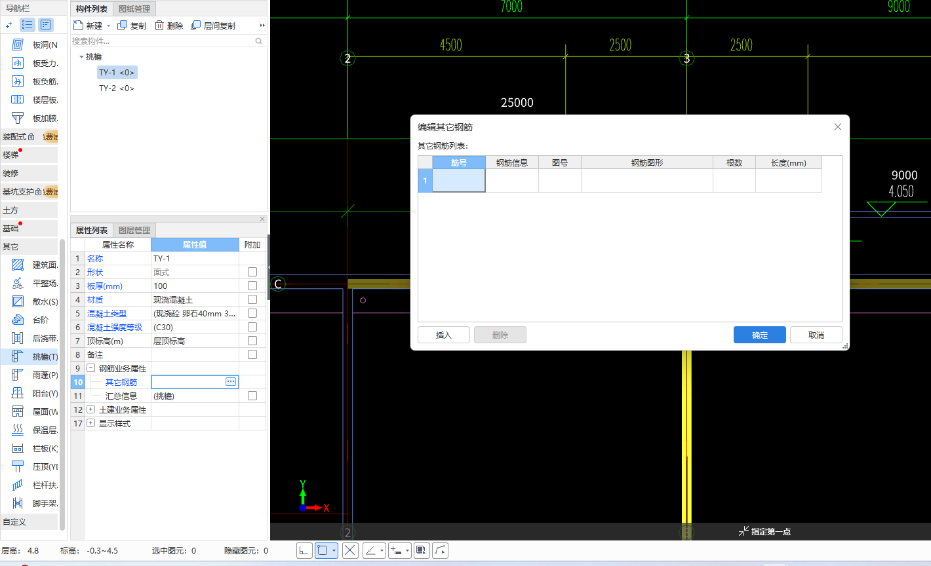Select the 后浇带 icon under 其它
Image resolution: width=931 pixels, height=566 pixels.
click(x=18, y=338)
